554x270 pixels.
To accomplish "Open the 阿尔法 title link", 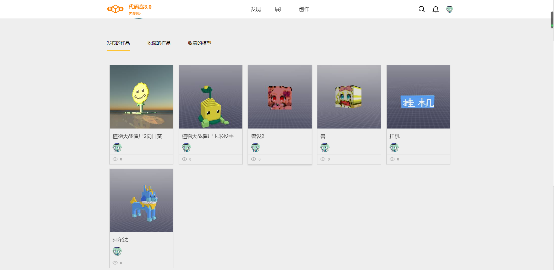I will pos(120,240).
